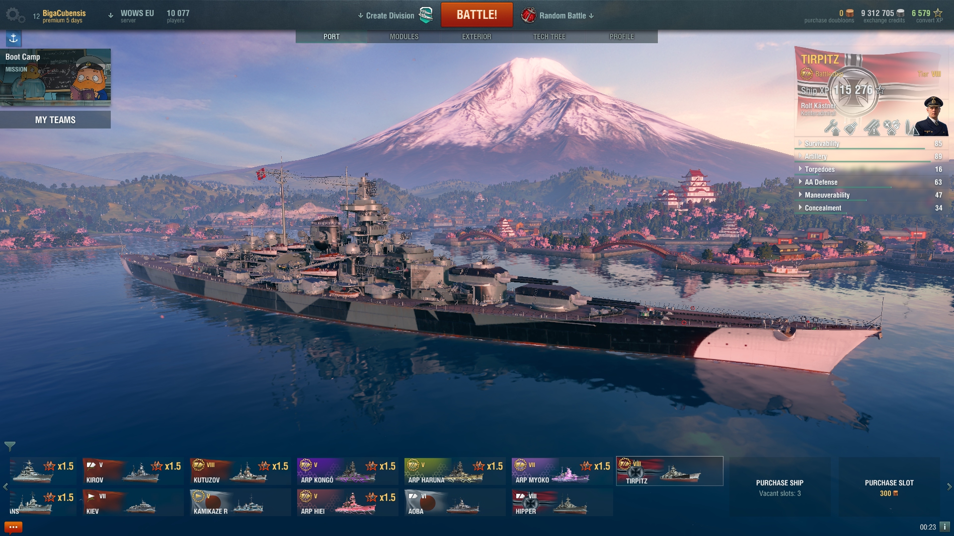Click the anchor port icon

(13, 38)
